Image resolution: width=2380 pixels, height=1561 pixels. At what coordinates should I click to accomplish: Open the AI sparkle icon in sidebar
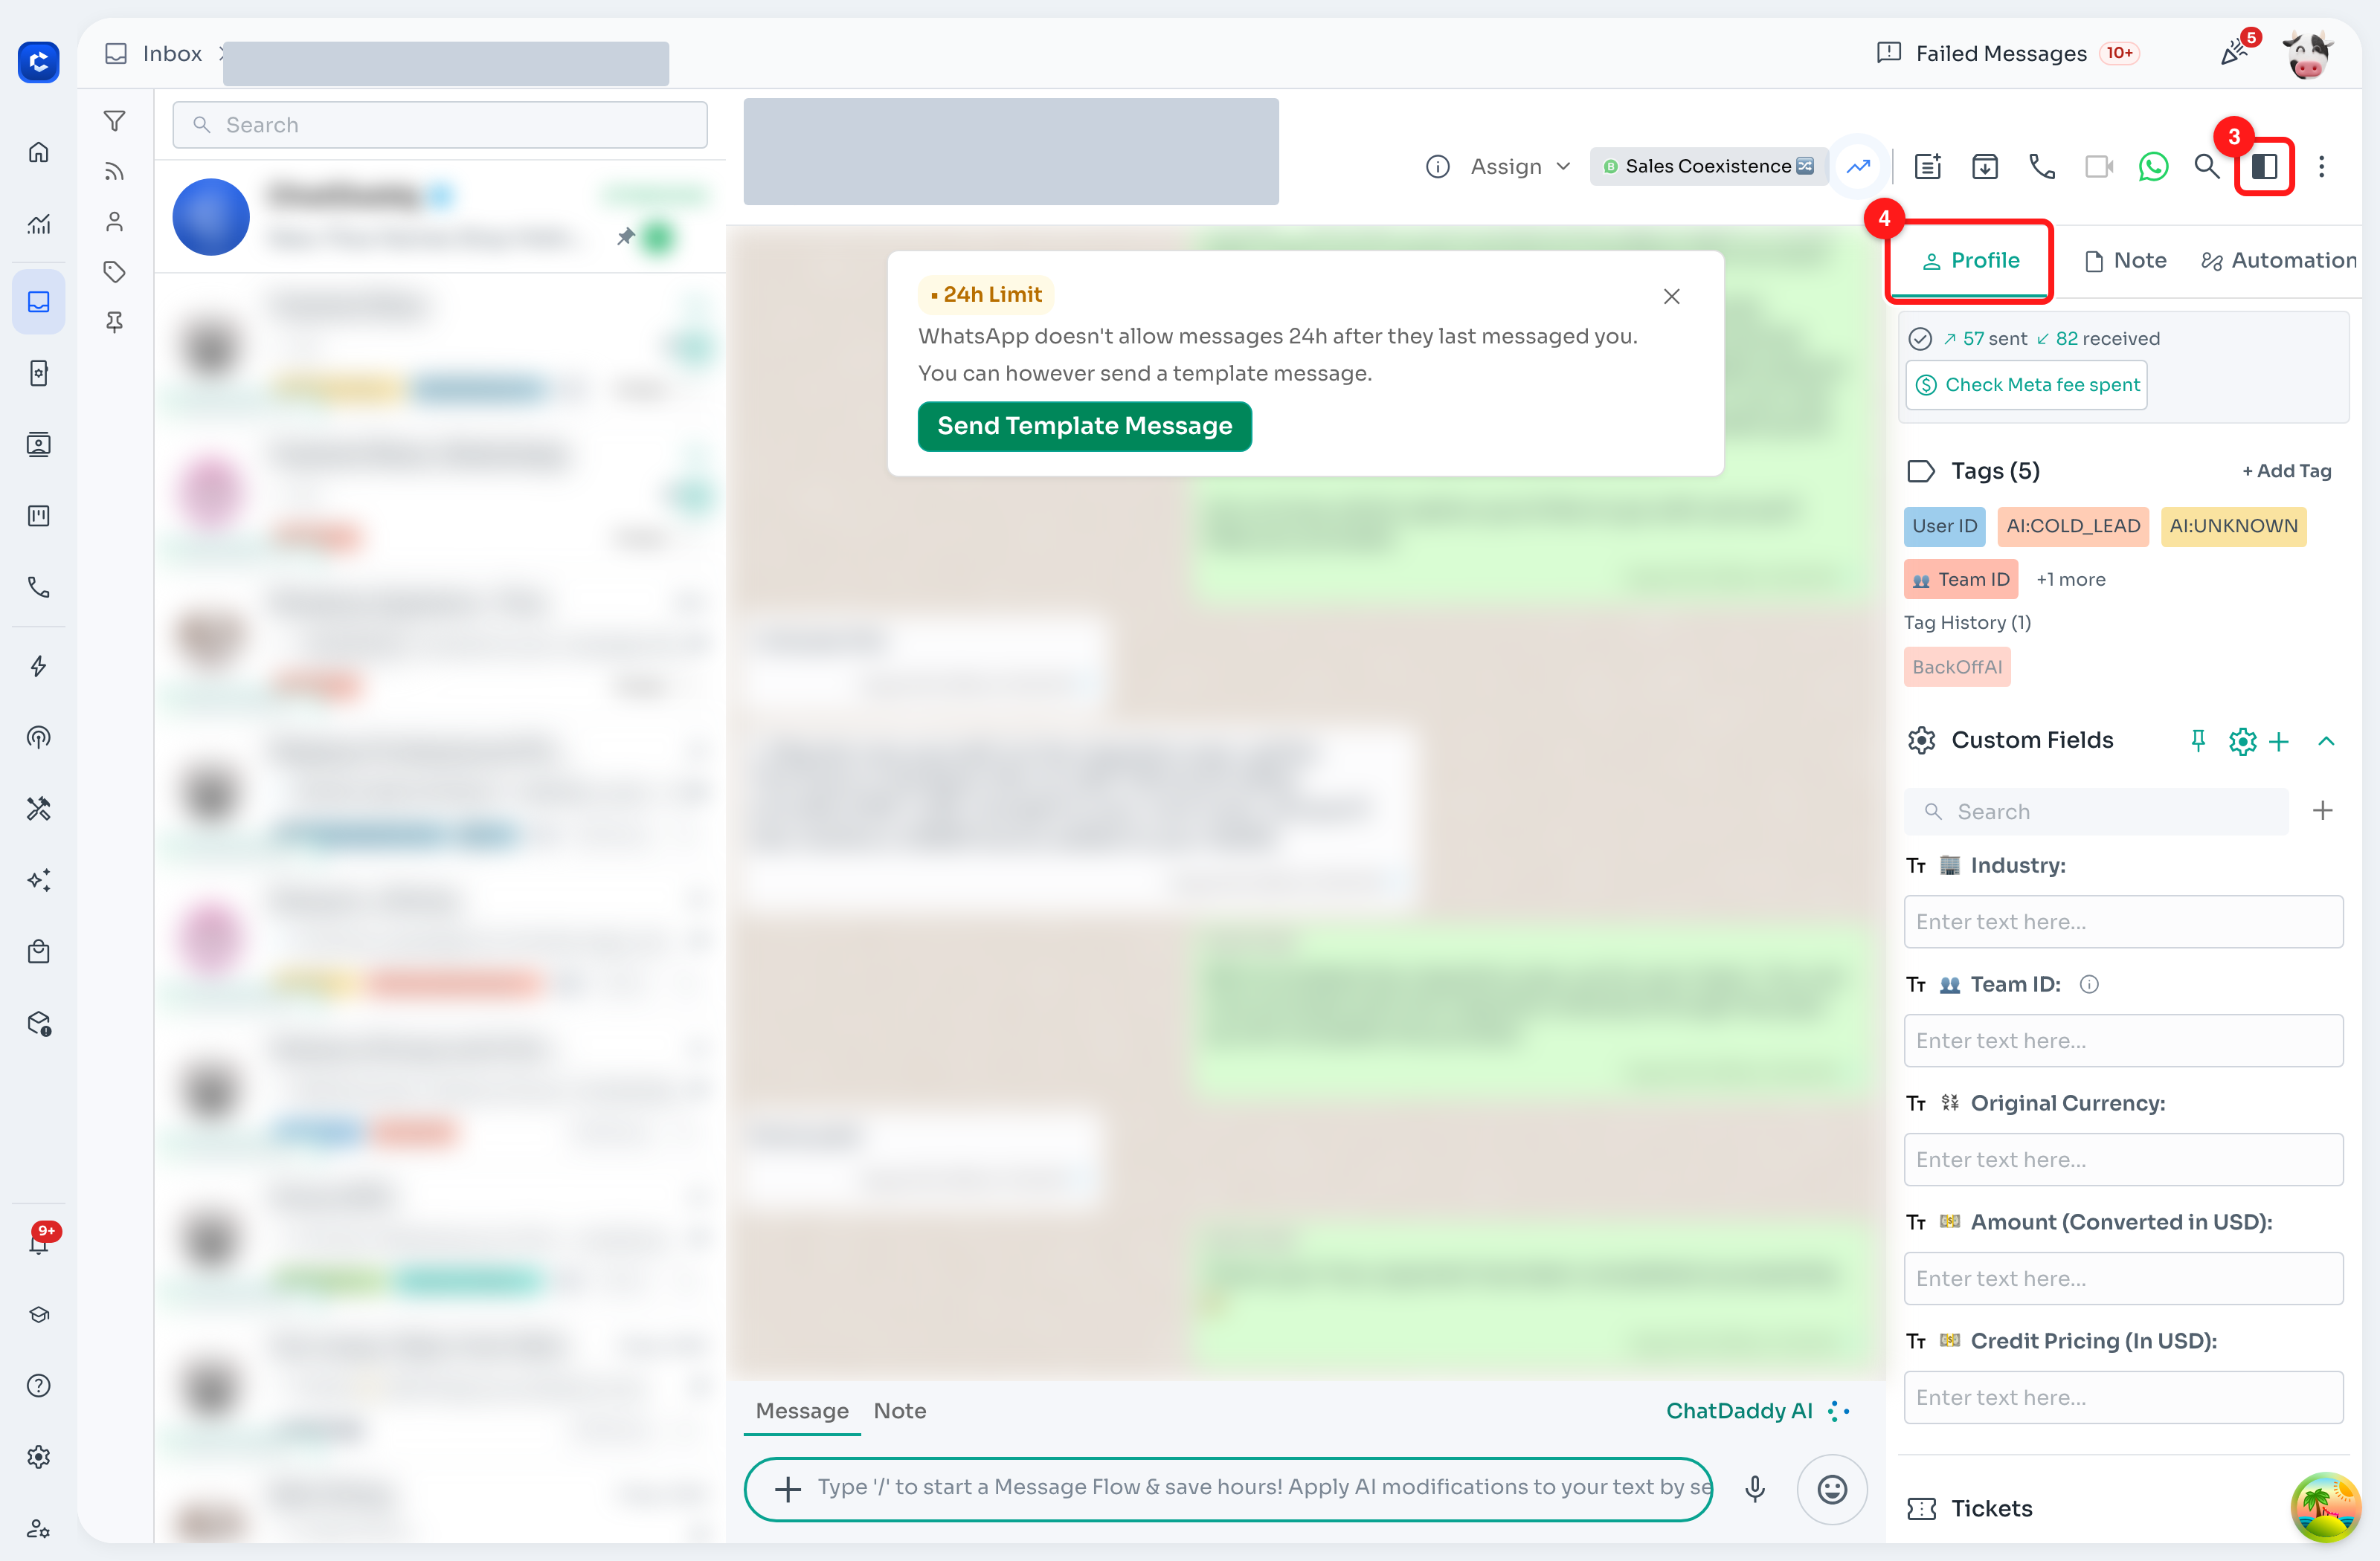[x=39, y=880]
